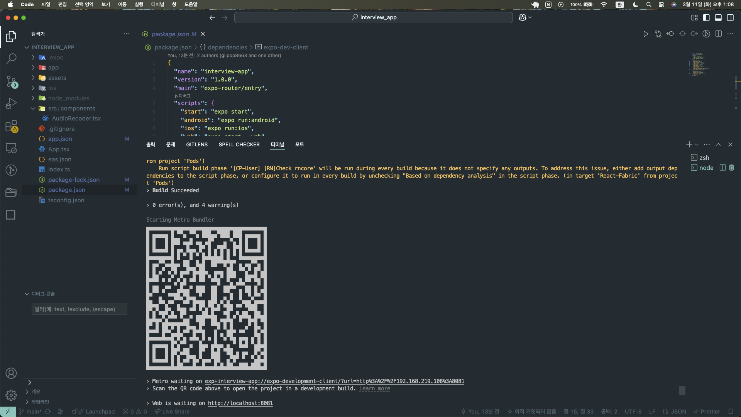This screenshot has width=741, height=417.
Task: Open the 터미널 menu in the menu bar
Action: (x=157, y=4)
